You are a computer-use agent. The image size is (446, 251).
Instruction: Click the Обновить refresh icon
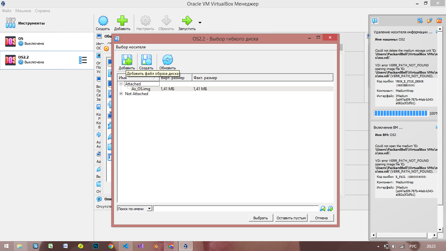click(167, 60)
